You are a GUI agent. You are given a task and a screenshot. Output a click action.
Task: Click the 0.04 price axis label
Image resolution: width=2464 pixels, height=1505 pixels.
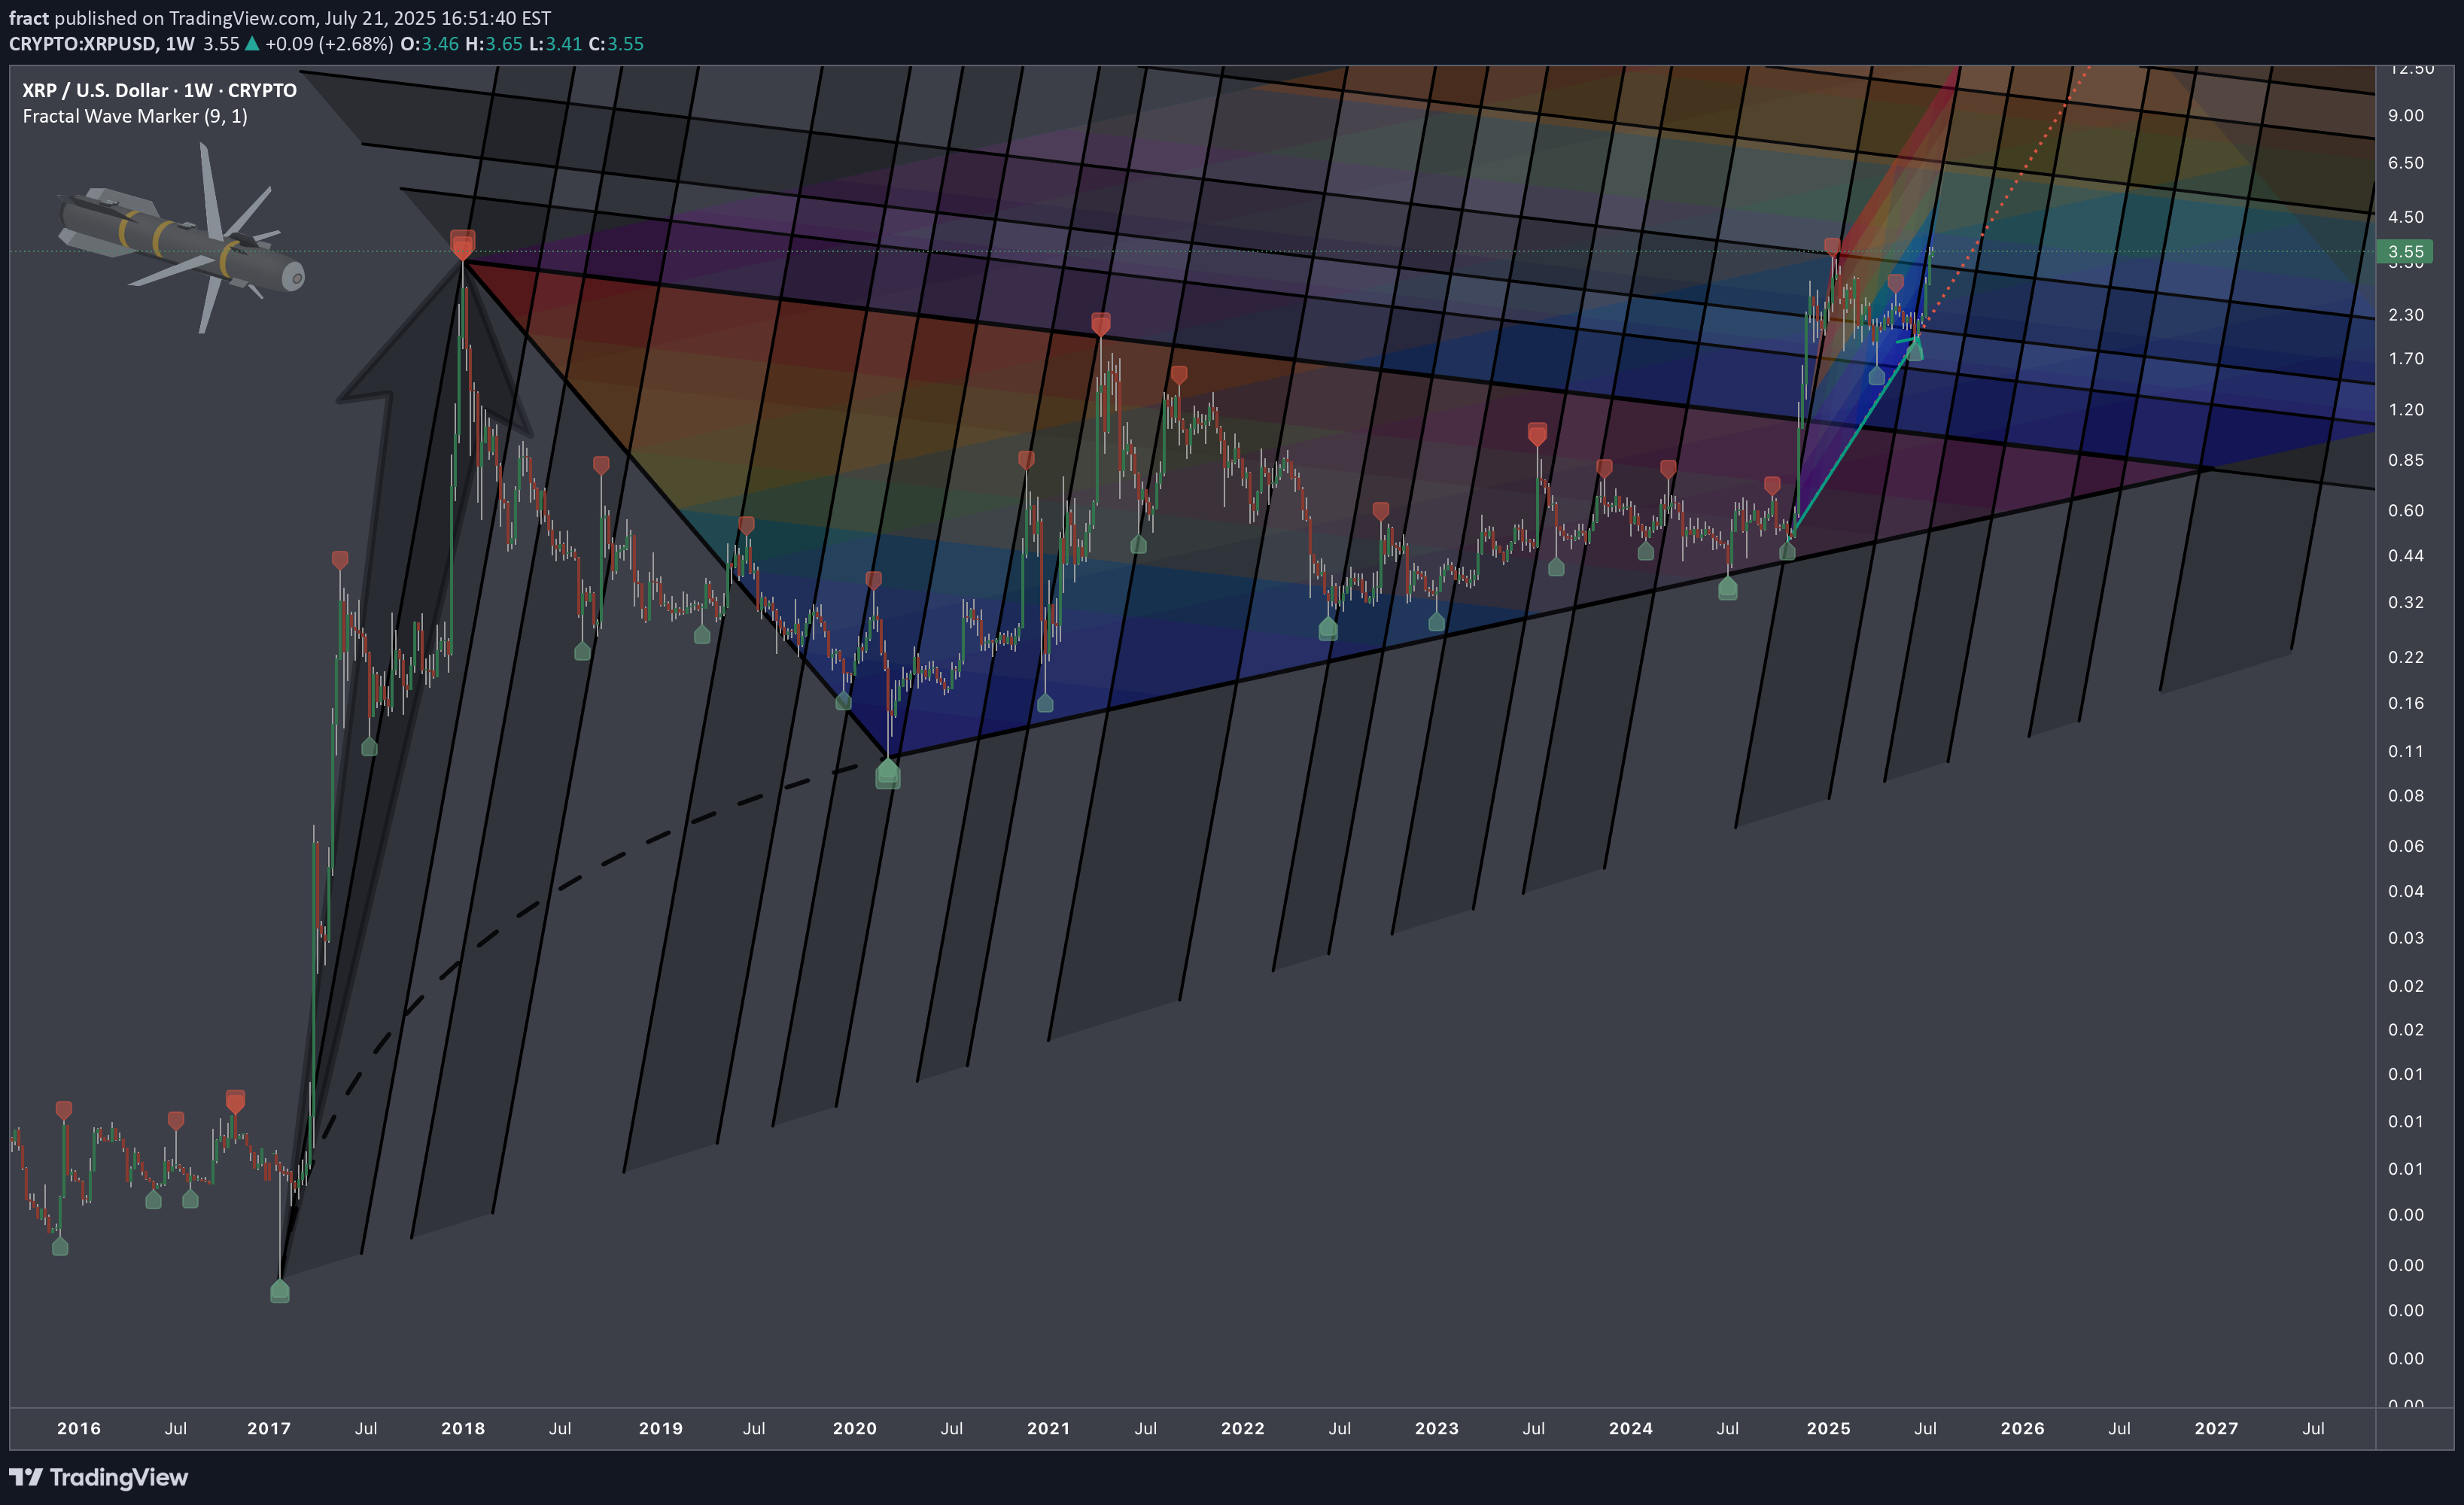(2406, 892)
